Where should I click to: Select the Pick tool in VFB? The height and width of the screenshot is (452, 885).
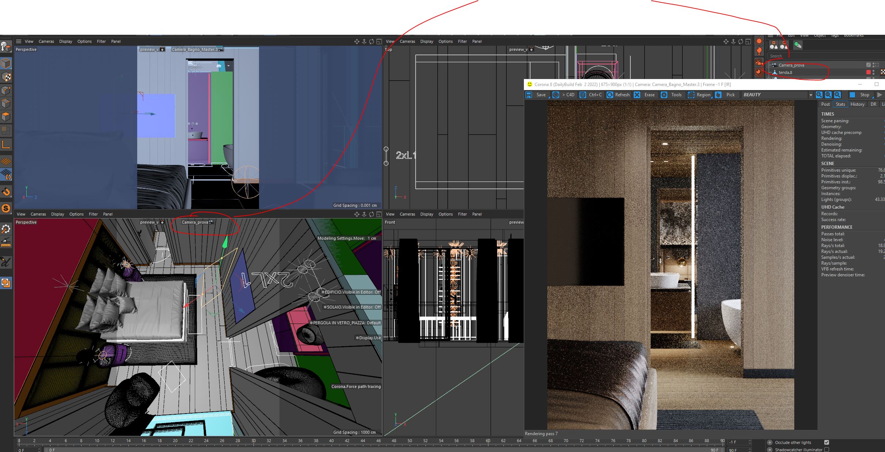click(730, 95)
